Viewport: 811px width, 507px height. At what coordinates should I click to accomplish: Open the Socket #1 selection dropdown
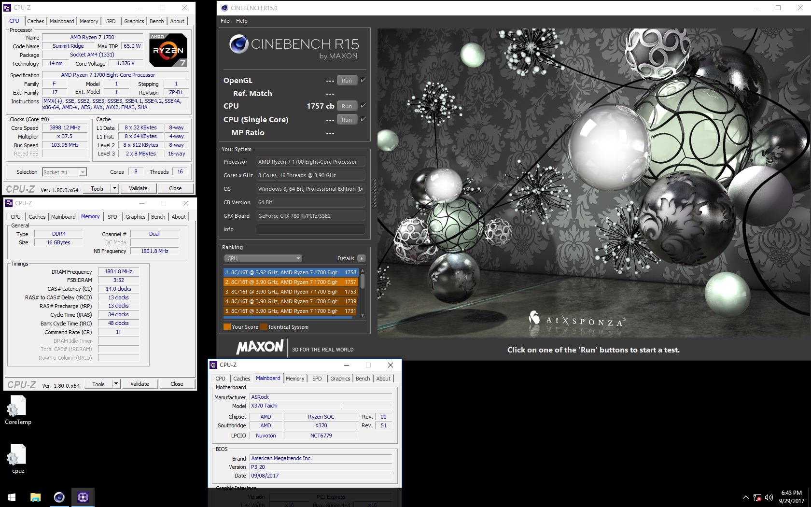pos(64,172)
